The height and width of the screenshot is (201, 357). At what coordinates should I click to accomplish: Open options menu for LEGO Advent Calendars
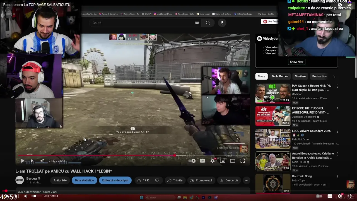pos(338,131)
